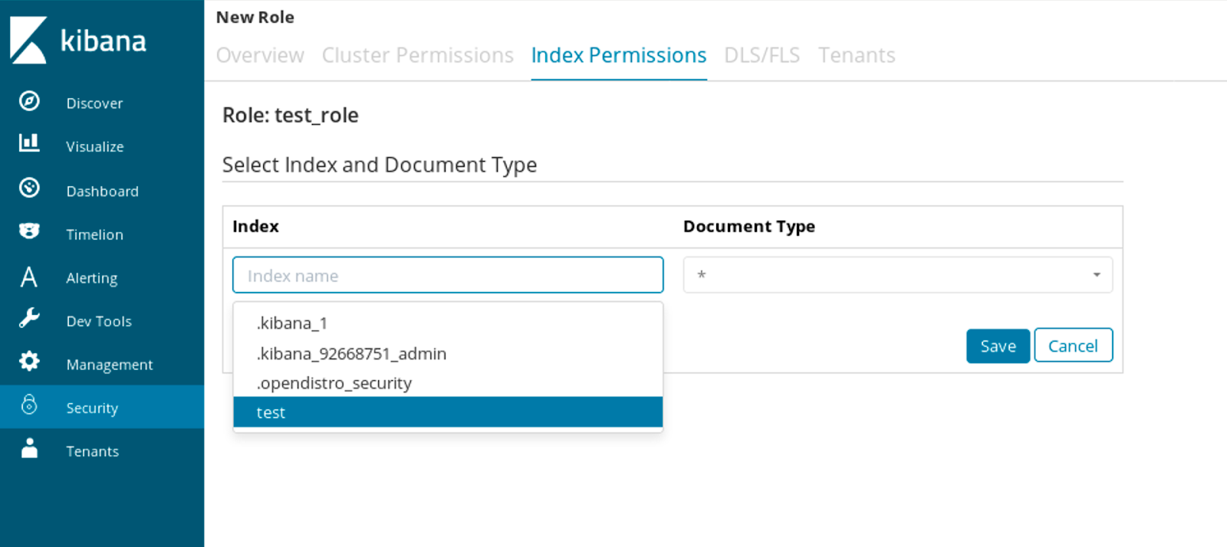Switch to the Tenants tab at top
This screenshot has width=1227, height=547.
(x=857, y=55)
